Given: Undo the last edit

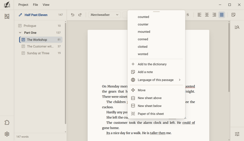Looking at the screenshot, I should point(73,15).
